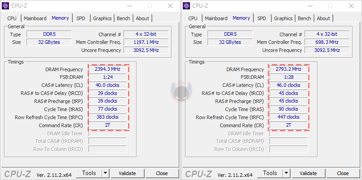The width and height of the screenshot is (362, 180).
Task: Click tRAS value 77 clocks
Action: [108, 109]
